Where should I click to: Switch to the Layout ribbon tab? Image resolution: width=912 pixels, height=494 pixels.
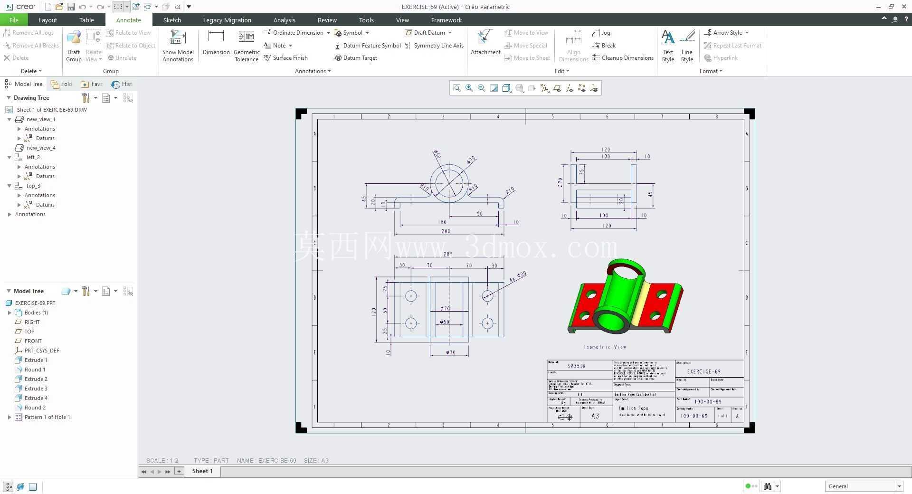[x=47, y=20]
